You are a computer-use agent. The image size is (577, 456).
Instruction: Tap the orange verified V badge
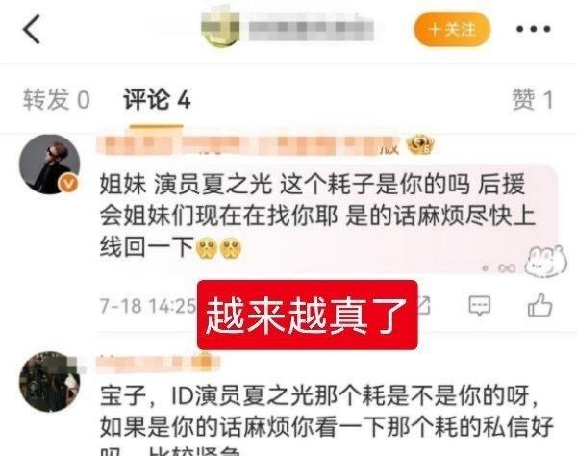tap(69, 182)
